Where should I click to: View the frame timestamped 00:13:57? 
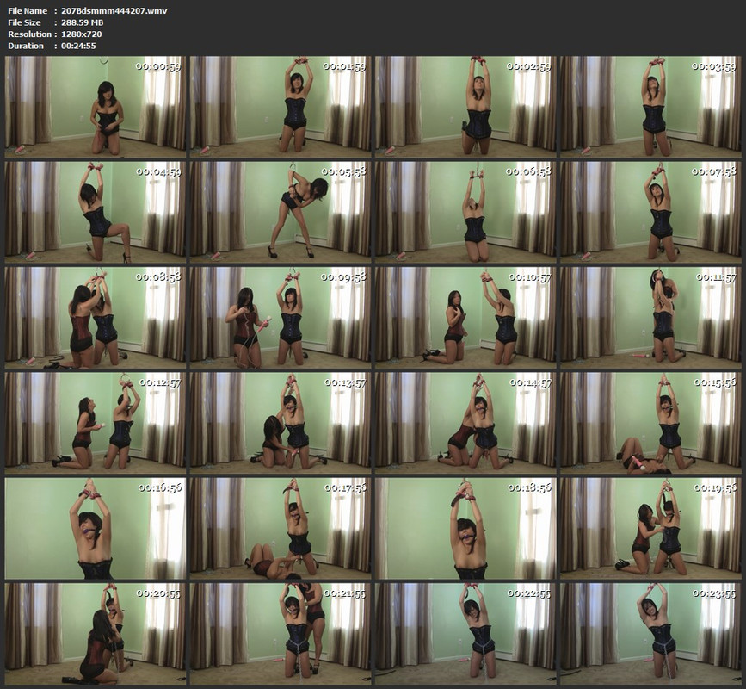point(281,423)
